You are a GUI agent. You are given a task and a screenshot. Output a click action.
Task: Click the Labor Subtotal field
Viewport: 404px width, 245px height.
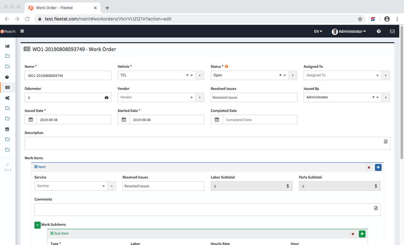(x=252, y=186)
